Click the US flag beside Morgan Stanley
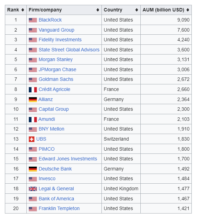The width and height of the screenshot is (197, 217). (33, 60)
